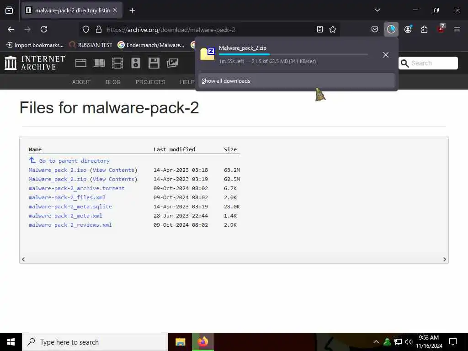
Task: Open malware-pack-2_reviews.xml link
Action: click(70, 225)
